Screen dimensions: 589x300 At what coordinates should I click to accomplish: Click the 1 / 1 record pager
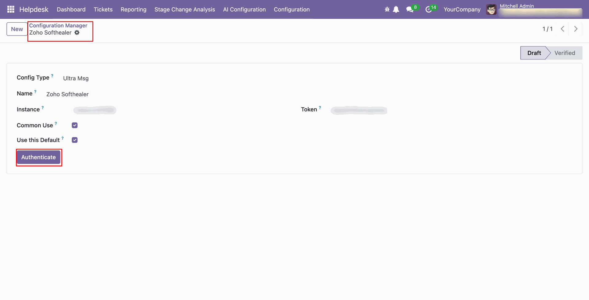(x=548, y=29)
